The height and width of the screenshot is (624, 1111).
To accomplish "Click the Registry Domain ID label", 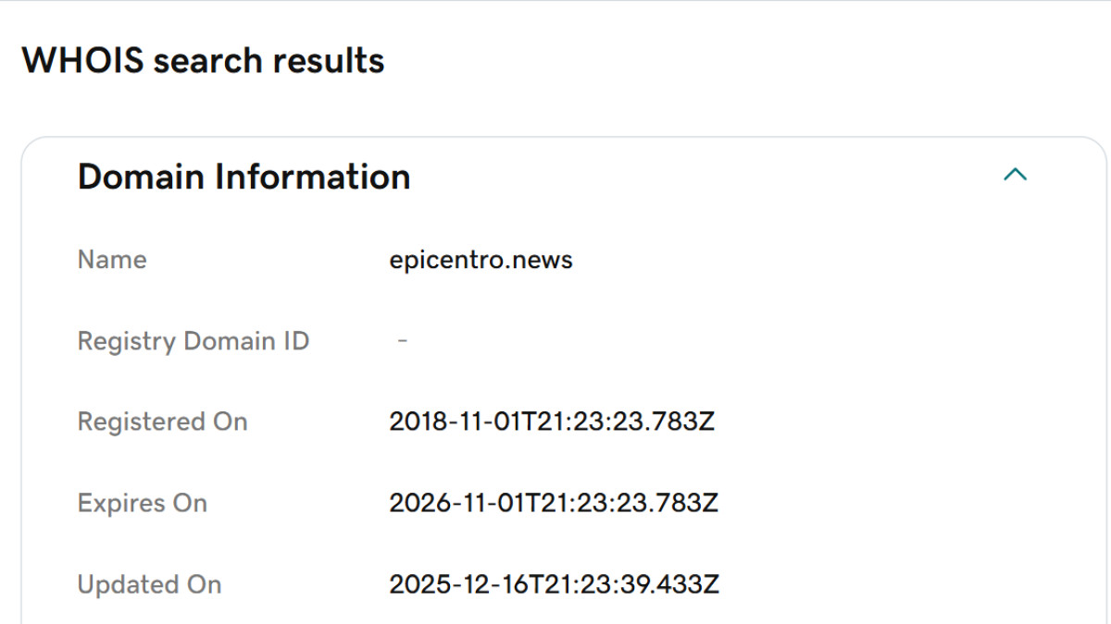I will tap(193, 341).
